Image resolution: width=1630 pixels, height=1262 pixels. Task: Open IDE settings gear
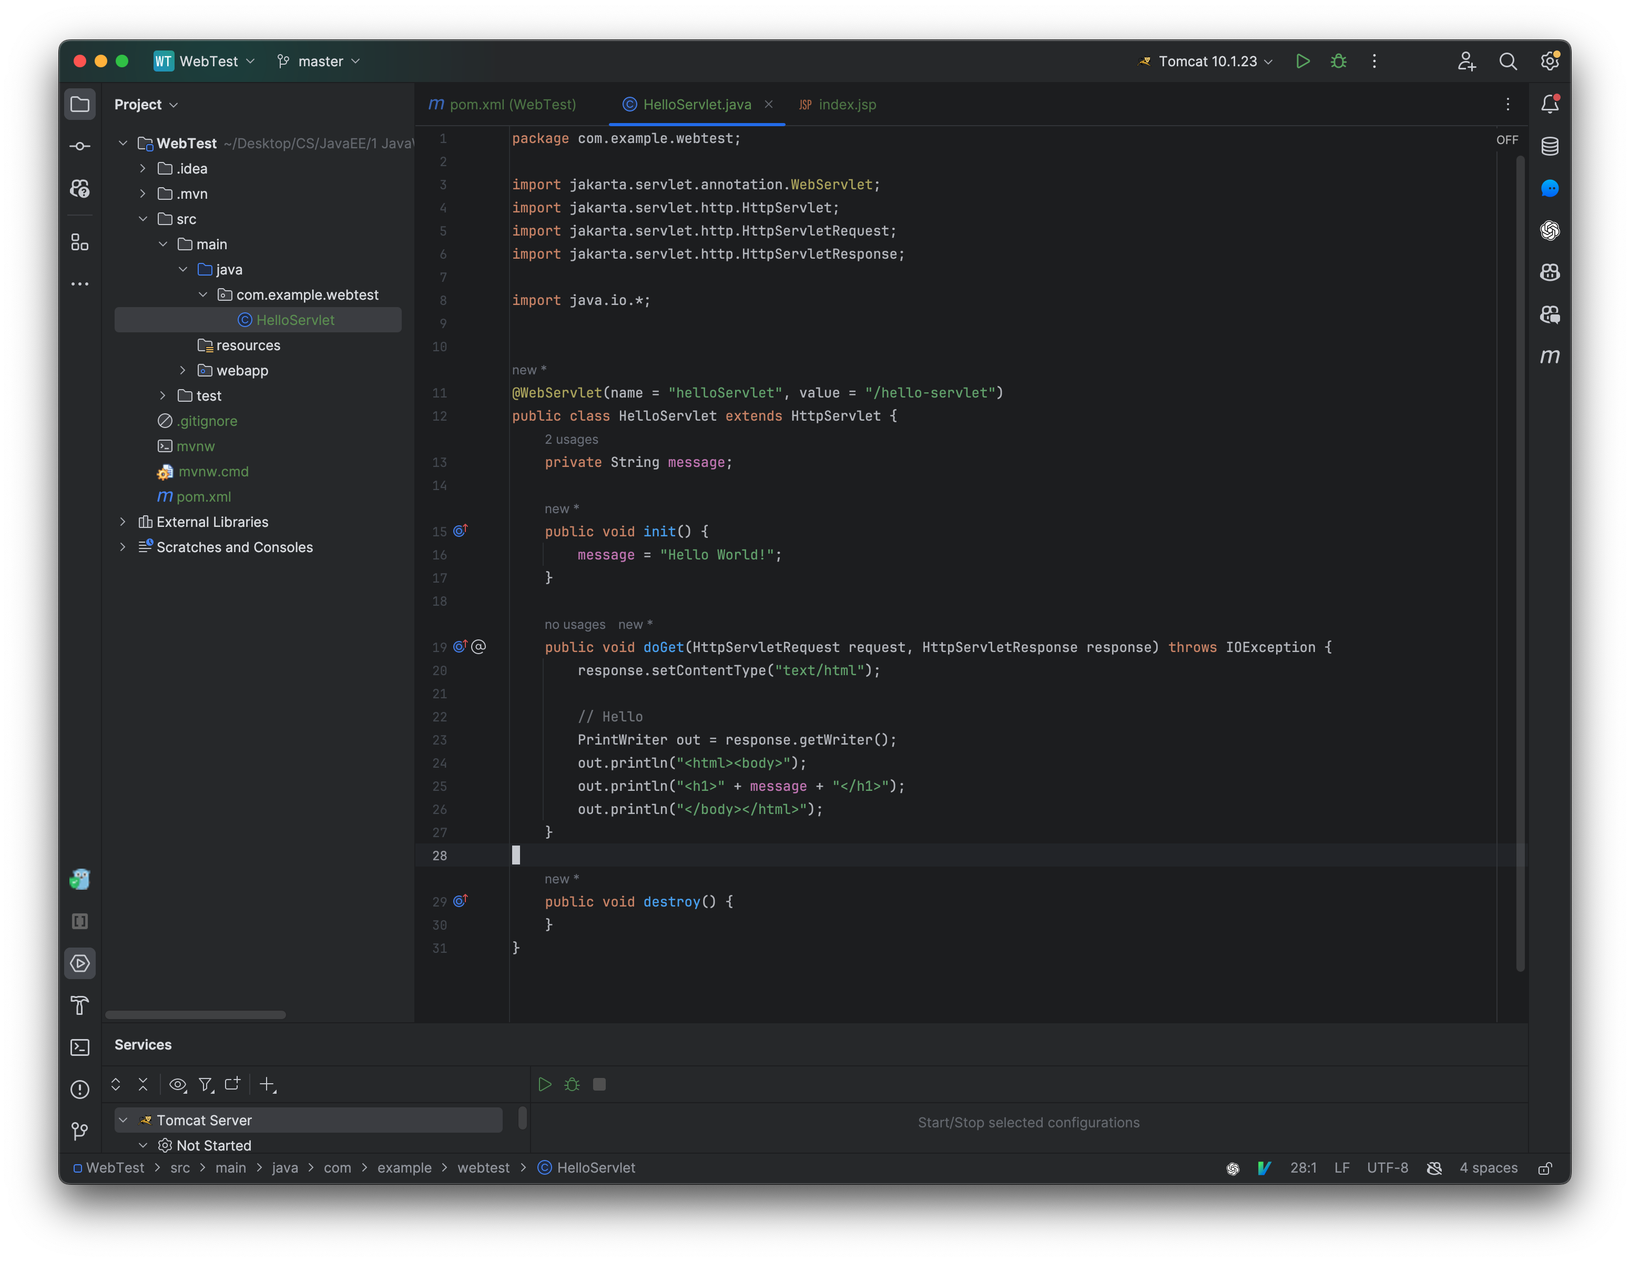coord(1550,61)
